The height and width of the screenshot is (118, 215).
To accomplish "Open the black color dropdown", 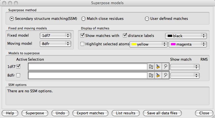I will 186,36.
